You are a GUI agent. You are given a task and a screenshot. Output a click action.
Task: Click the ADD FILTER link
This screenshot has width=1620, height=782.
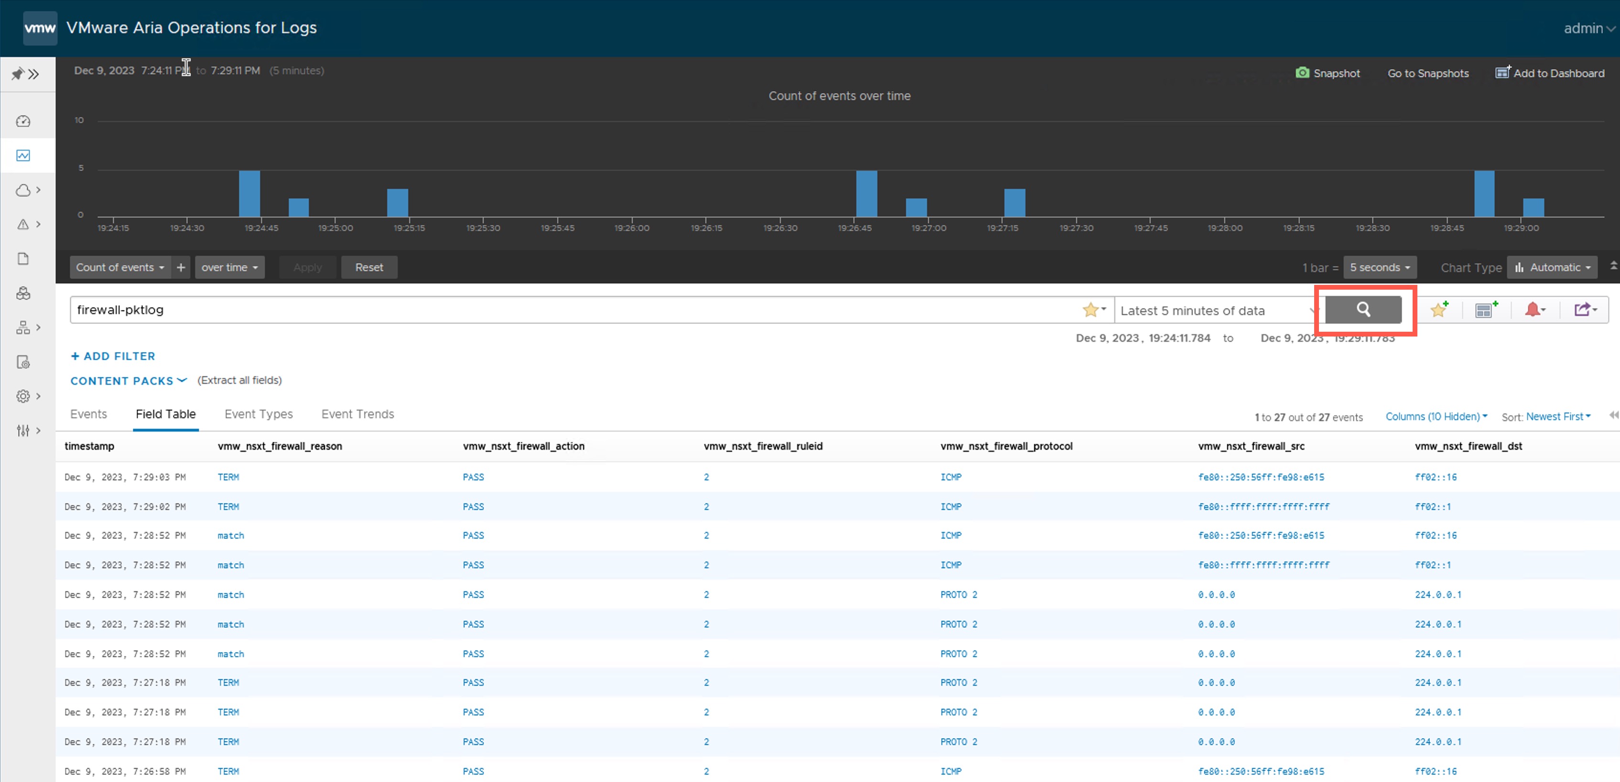click(113, 356)
